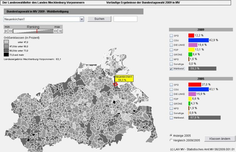This screenshot has width=236, height=152.
Task: Click the red-outlined Neuenkirchen1 map region
Action: click(x=115, y=84)
